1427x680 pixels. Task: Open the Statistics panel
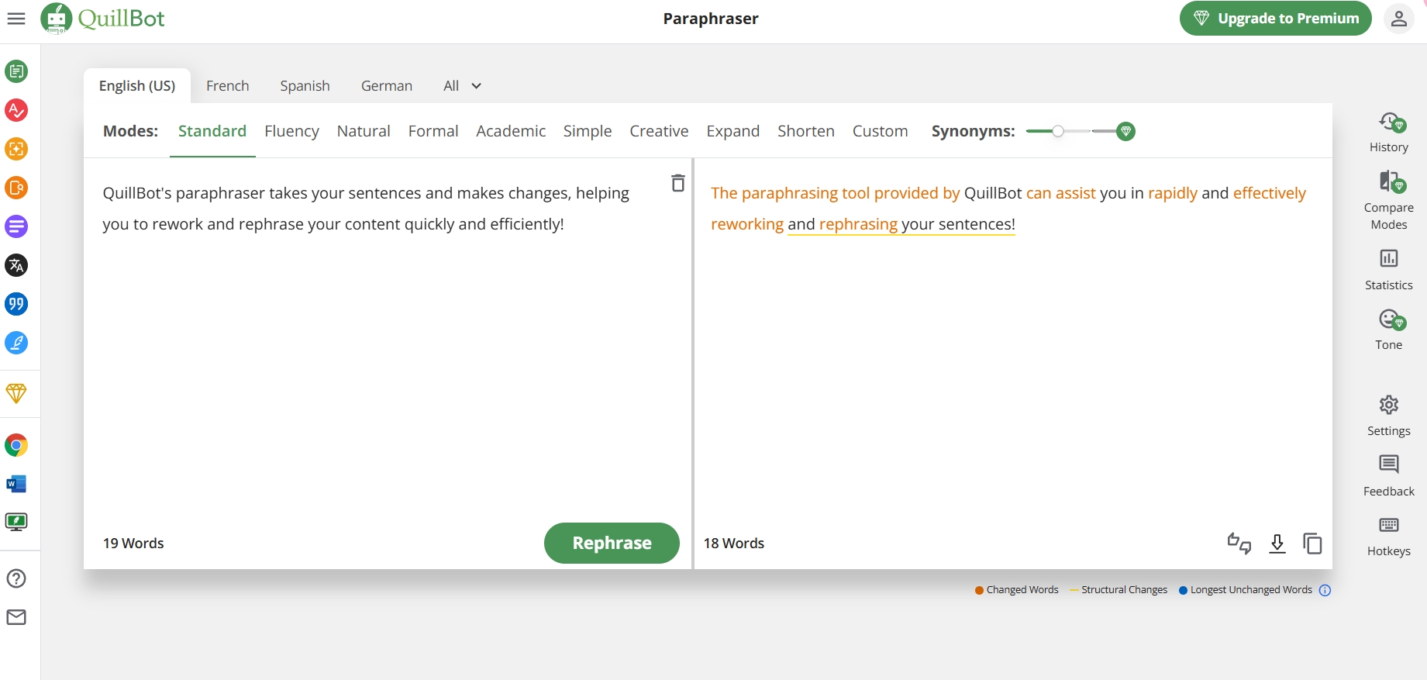(1389, 270)
